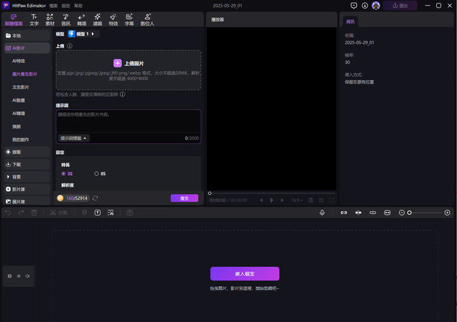The width and height of the screenshot is (457, 322).
Task: Open the user avatar profile
Action: [x=376, y=6]
